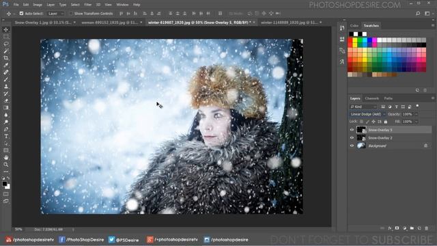The image size is (437, 246).
Task: Select the Crop tool
Action: pyautogui.click(x=6, y=58)
